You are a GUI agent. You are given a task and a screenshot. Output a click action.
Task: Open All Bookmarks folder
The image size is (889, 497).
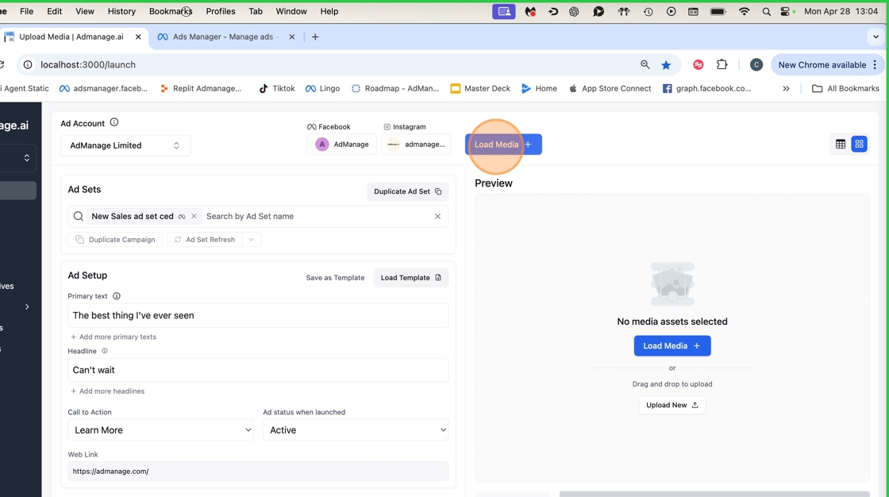pyautogui.click(x=845, y=88)
